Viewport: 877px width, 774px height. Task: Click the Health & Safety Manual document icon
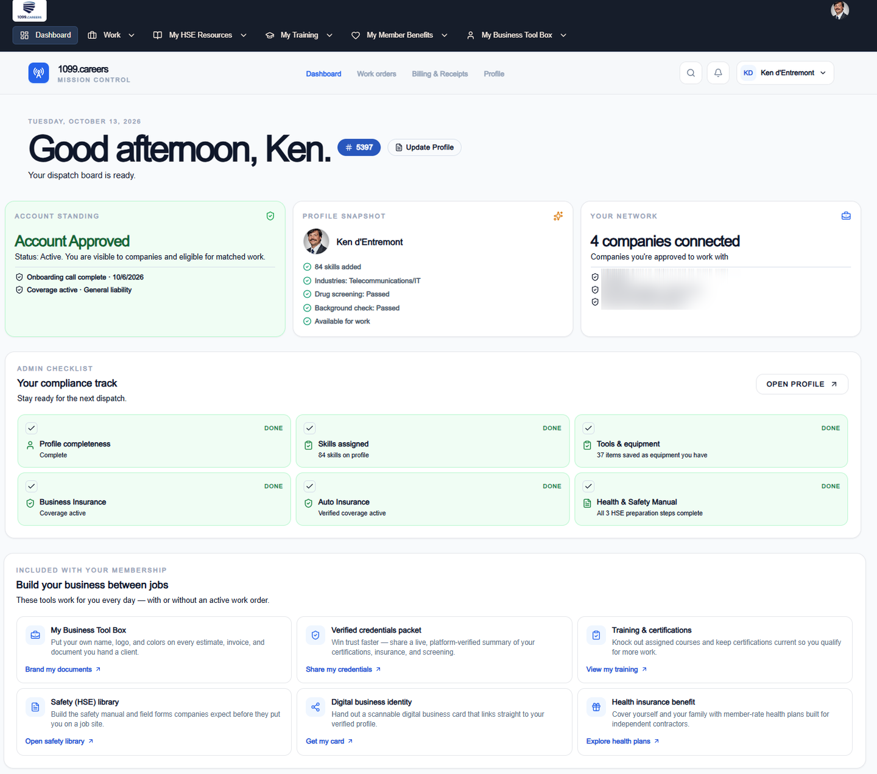(587, 503)
